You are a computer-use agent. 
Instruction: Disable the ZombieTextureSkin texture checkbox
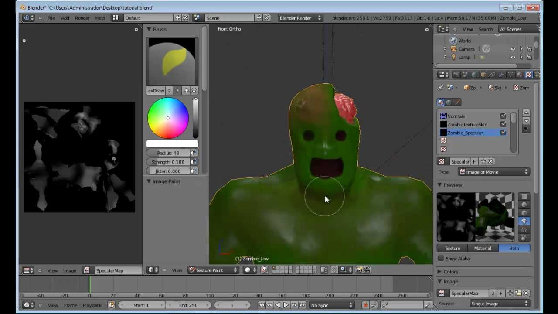pyautogui.click(x=503, y=124)
